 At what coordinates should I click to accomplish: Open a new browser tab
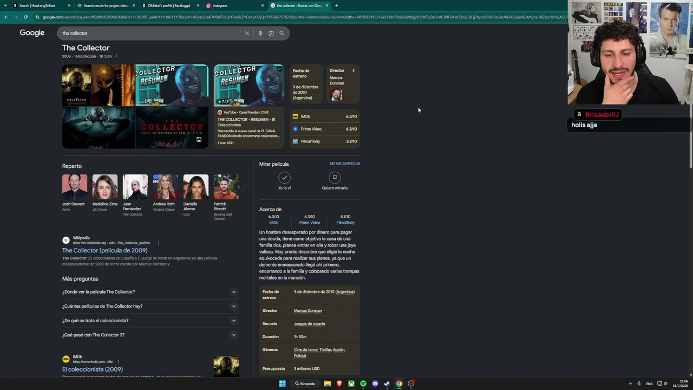pyautogui.click(x=336, y=5)
